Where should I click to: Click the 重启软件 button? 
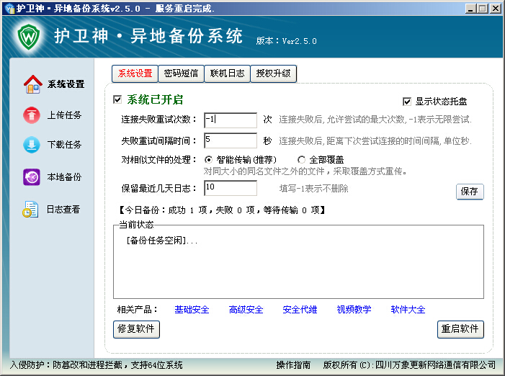(460, 329)
